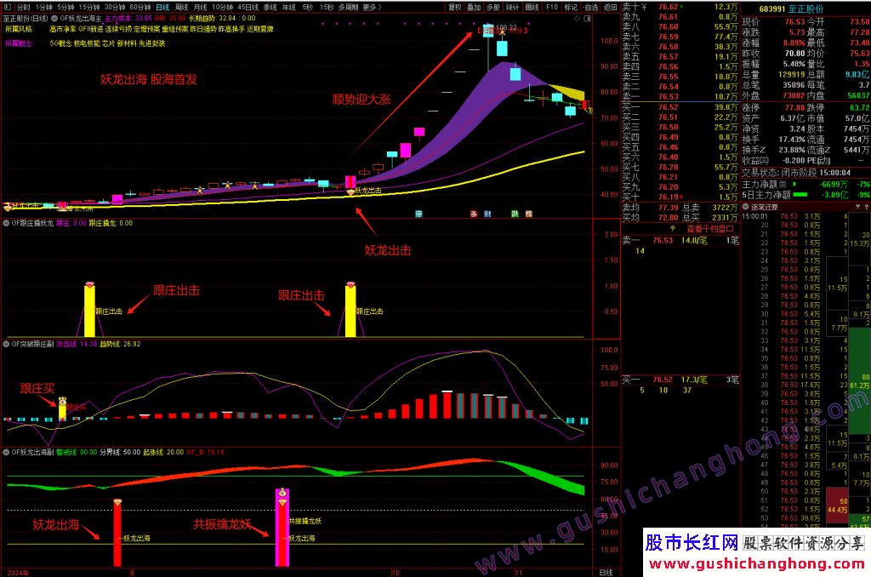Viewport: 871px width, 577px height.
Task: Click the diamond signal icon above second 跟庄出击 bar
Action: 350,284
